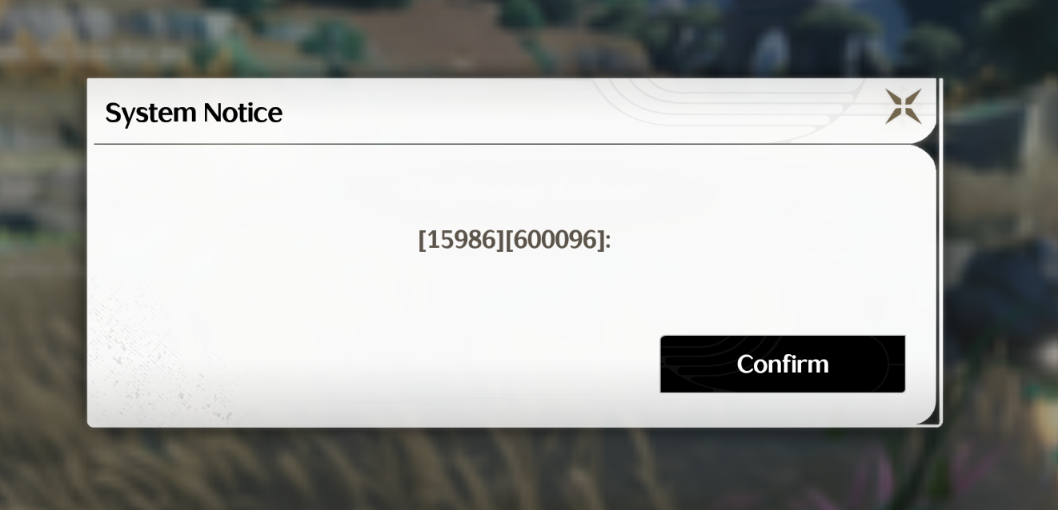Click the empty white area left of the error code
Screen dimensions: 1058x510
click(x=256, y=239)
